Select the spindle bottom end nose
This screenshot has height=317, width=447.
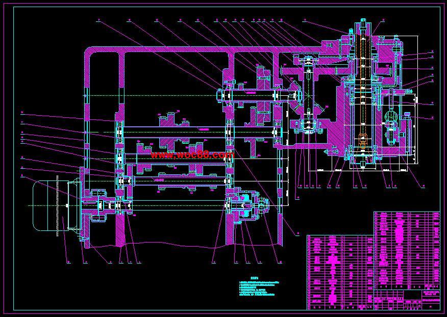coord(363,164)
